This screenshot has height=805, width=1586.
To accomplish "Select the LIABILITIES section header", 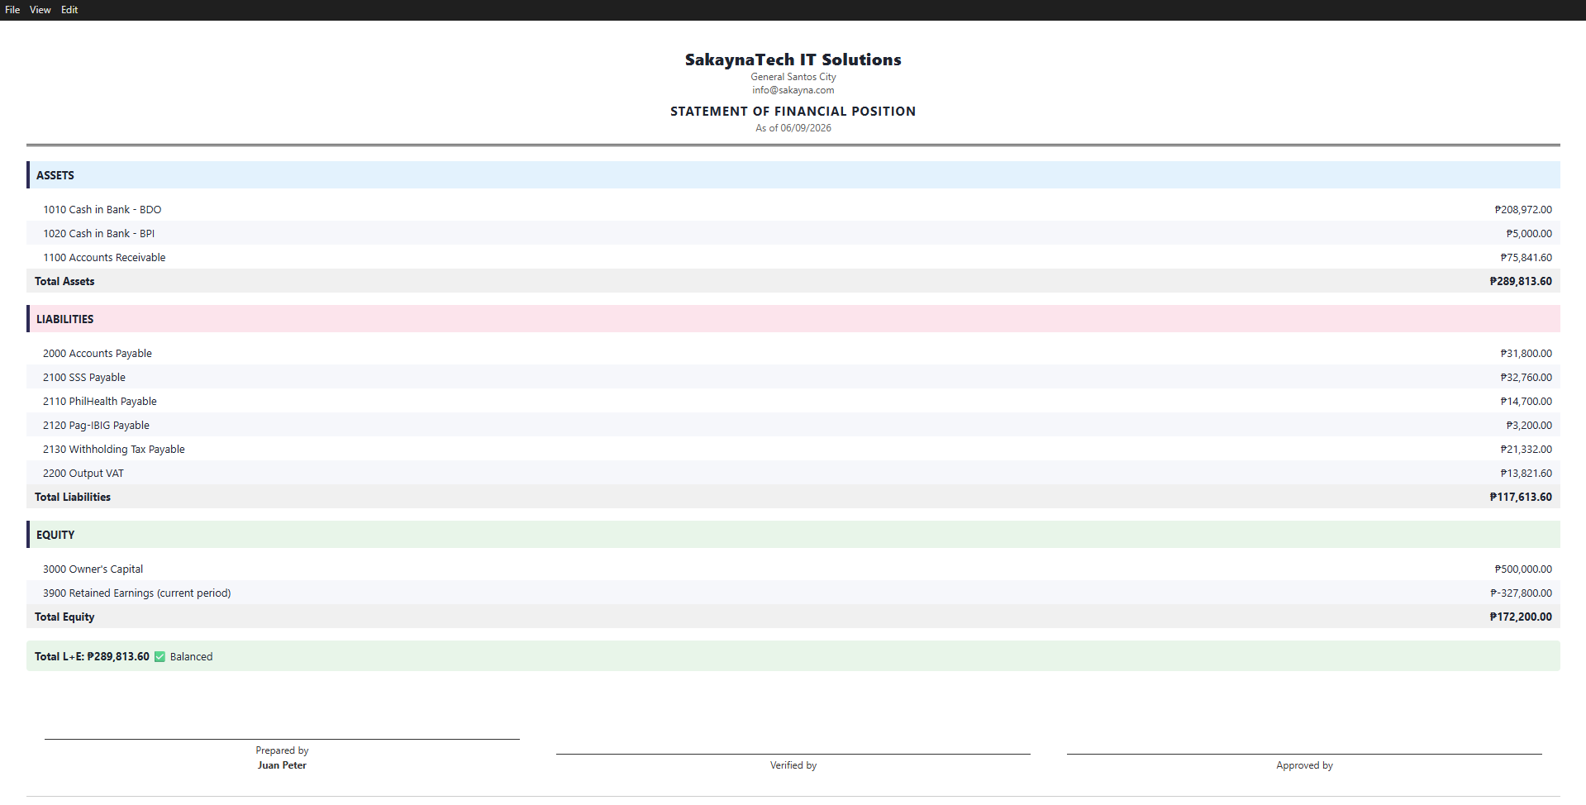I will pos(793,319).
